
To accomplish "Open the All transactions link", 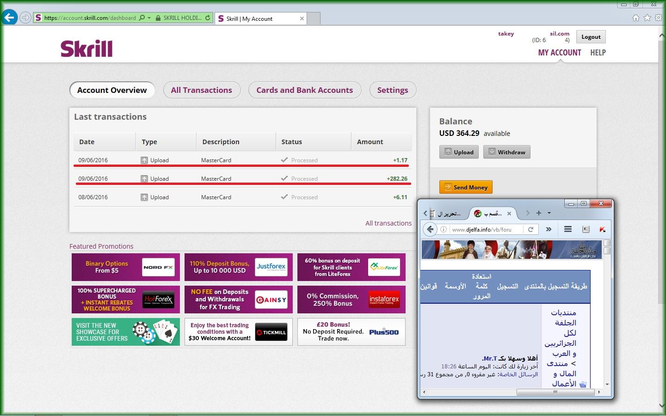I will [x=388, y=223].
